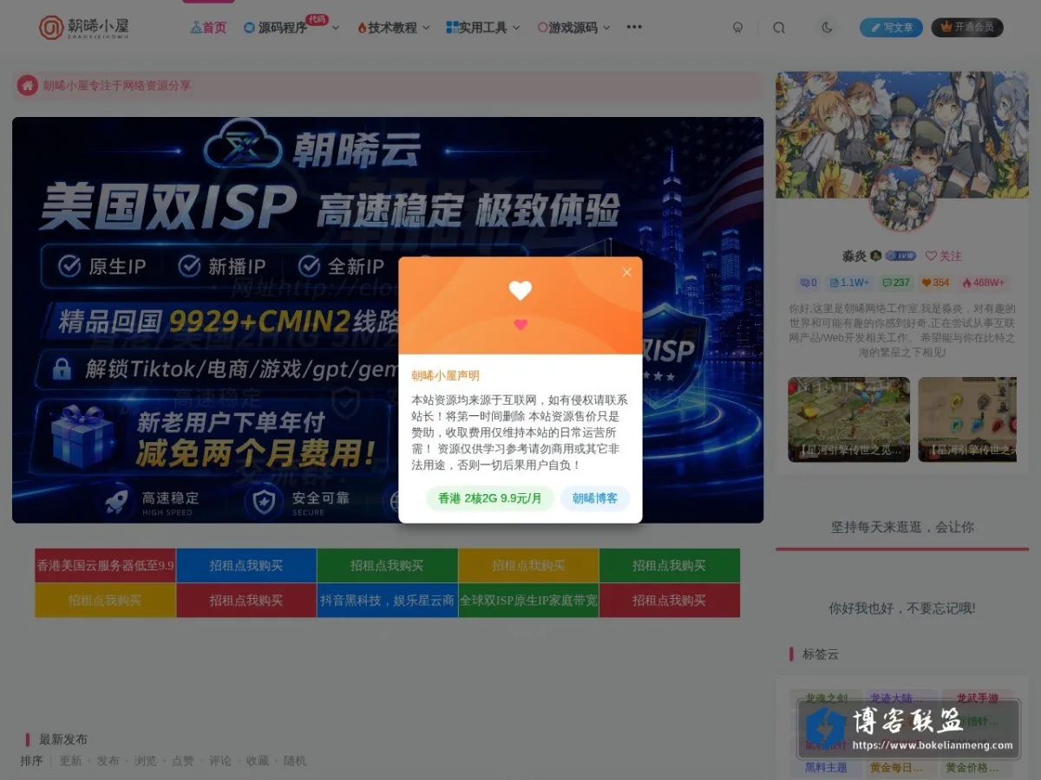This screenshot has height=780, width=1041.
Task: Sort posts by 评论
Action: [220, 761]
